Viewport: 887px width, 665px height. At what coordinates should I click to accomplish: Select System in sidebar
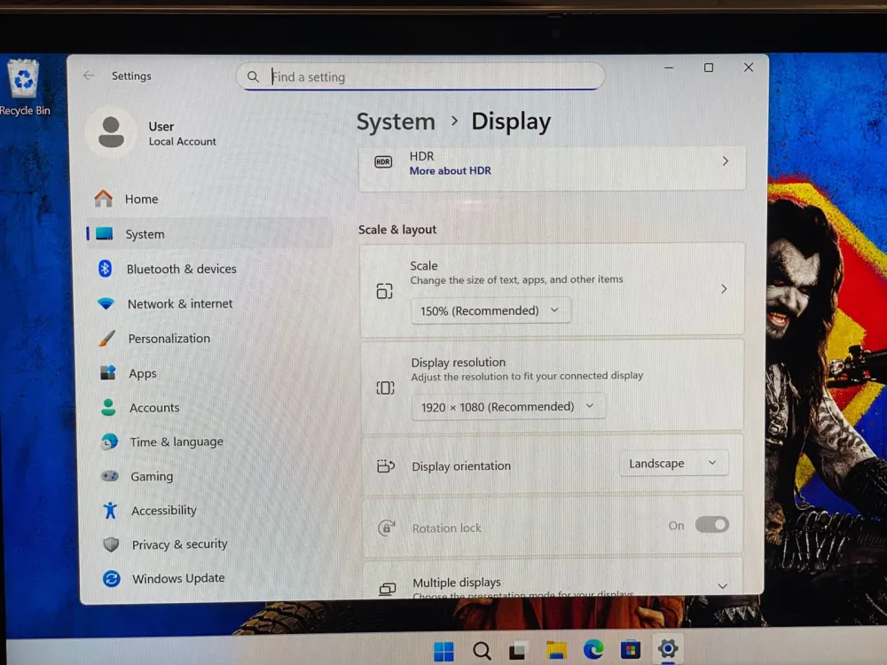209,233
